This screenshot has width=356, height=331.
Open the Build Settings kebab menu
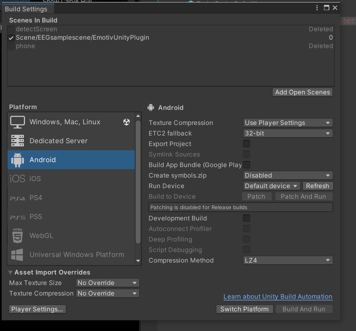pos(317,8)
